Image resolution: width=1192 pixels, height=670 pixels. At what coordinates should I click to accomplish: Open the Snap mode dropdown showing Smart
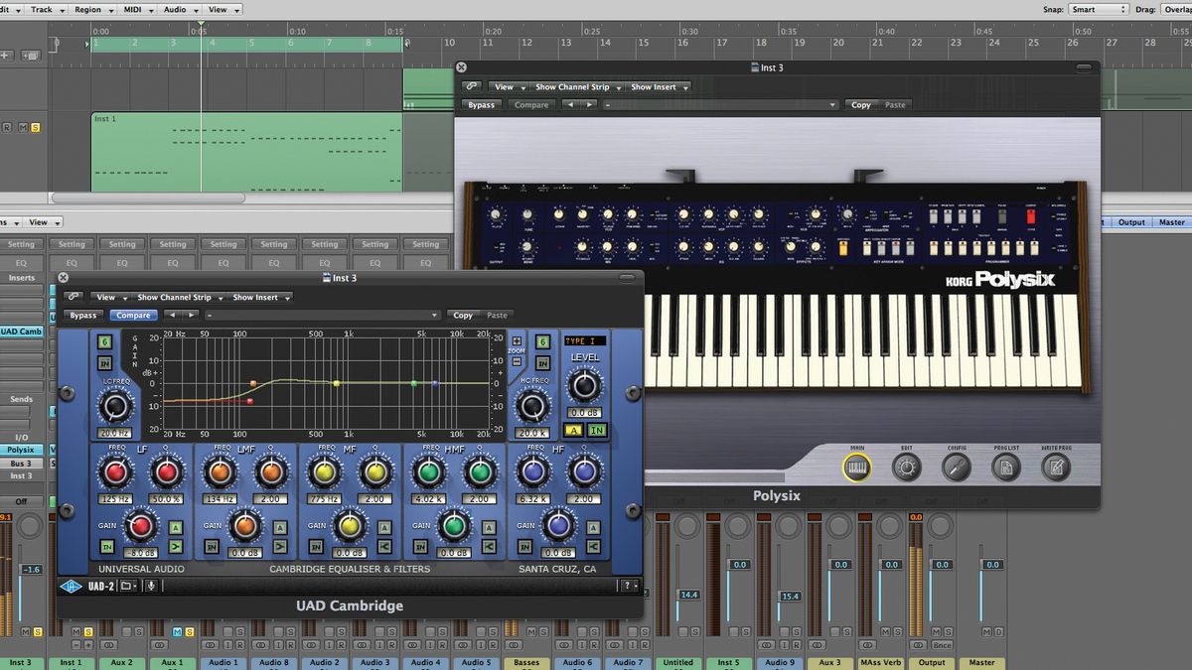tap(1098, 8)
